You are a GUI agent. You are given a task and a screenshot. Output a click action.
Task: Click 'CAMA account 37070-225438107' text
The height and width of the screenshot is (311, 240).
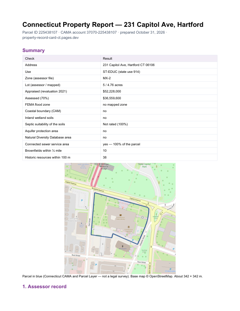[88, 32]
